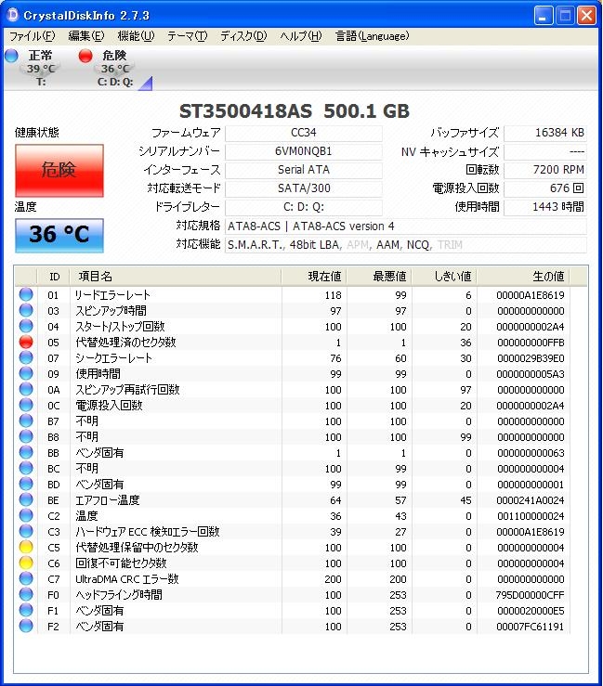Click status orb for row F2

click(x=26, y=625)
